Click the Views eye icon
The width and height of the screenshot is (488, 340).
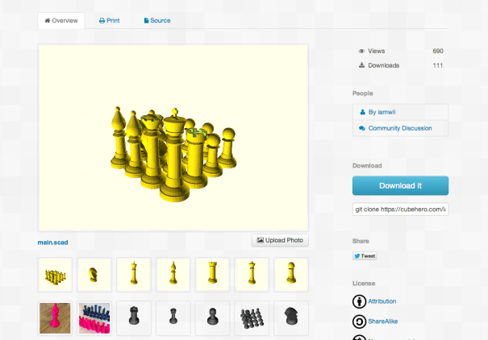coord(361,52)
